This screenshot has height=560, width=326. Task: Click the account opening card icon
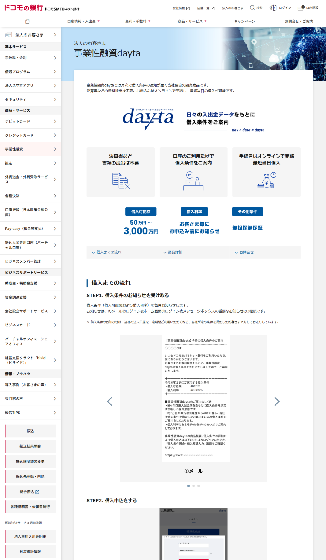point(301,8)
